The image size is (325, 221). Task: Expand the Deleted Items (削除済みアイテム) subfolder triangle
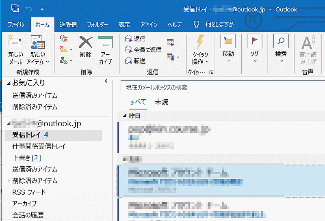9,180
